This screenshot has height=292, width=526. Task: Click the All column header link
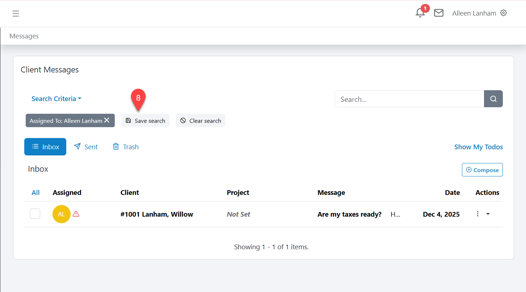click(35, 192)
